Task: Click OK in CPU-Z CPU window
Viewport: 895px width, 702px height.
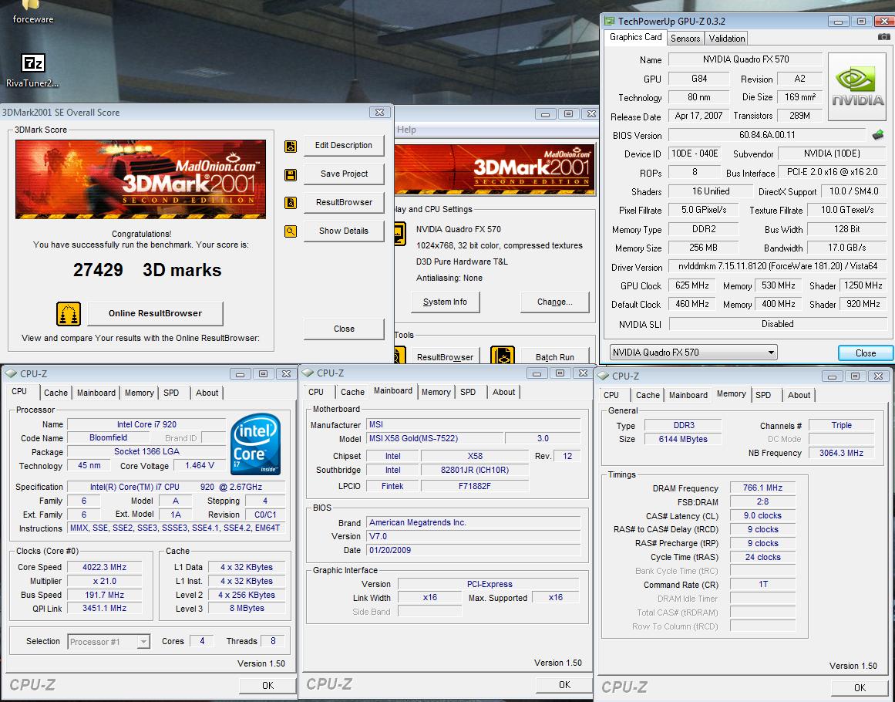Action: pyautogui.click(x=267, y=685)
